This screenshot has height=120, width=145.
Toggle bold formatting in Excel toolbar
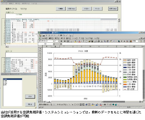[x=61, y=41]
